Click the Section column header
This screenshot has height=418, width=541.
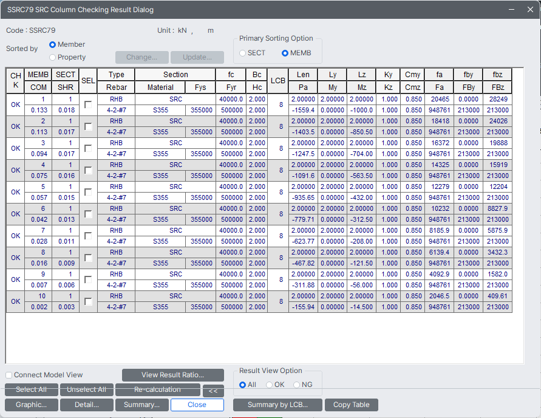[175, 75]
